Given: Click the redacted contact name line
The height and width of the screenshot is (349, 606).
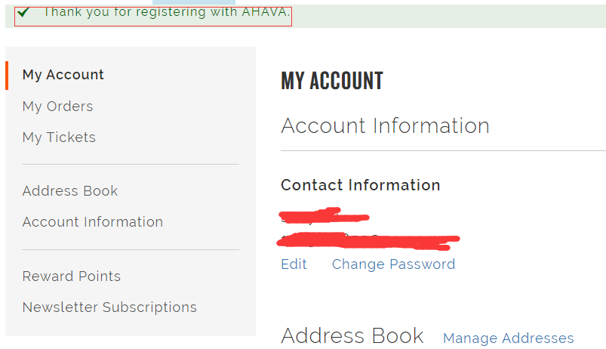Looking at the screenshot, I should (x=324, y=218).
